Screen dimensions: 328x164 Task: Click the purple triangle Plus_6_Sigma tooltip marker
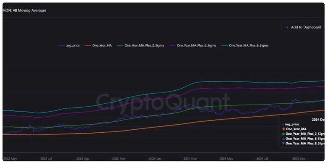click(283, 138)
